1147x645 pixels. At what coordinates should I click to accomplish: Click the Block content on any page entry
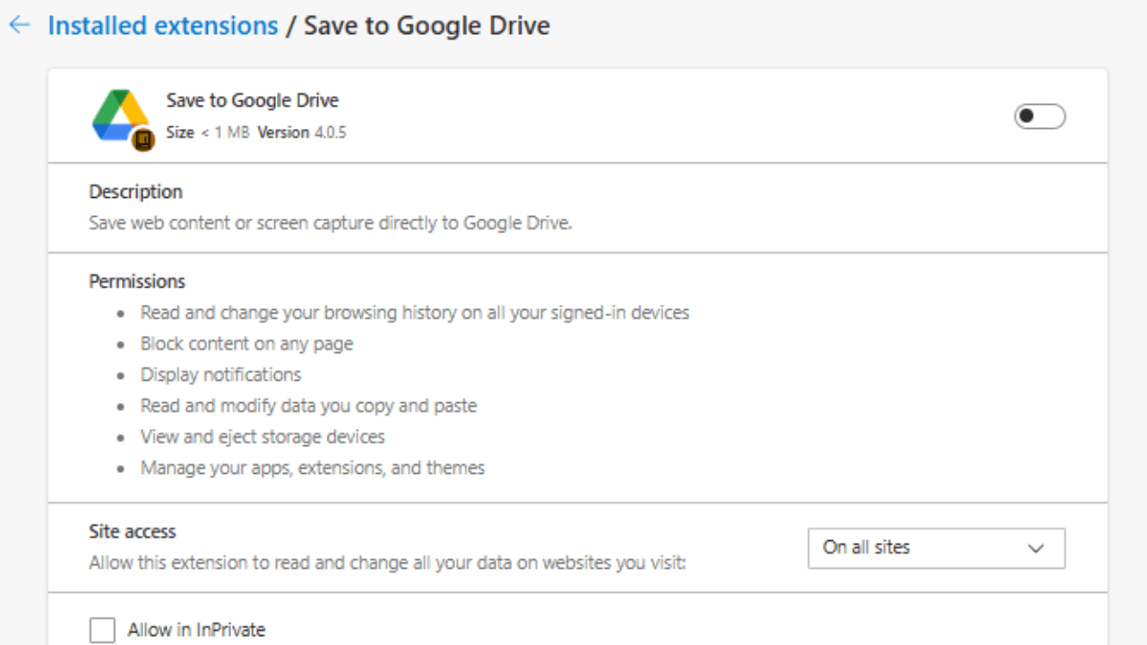pos(246,344)
